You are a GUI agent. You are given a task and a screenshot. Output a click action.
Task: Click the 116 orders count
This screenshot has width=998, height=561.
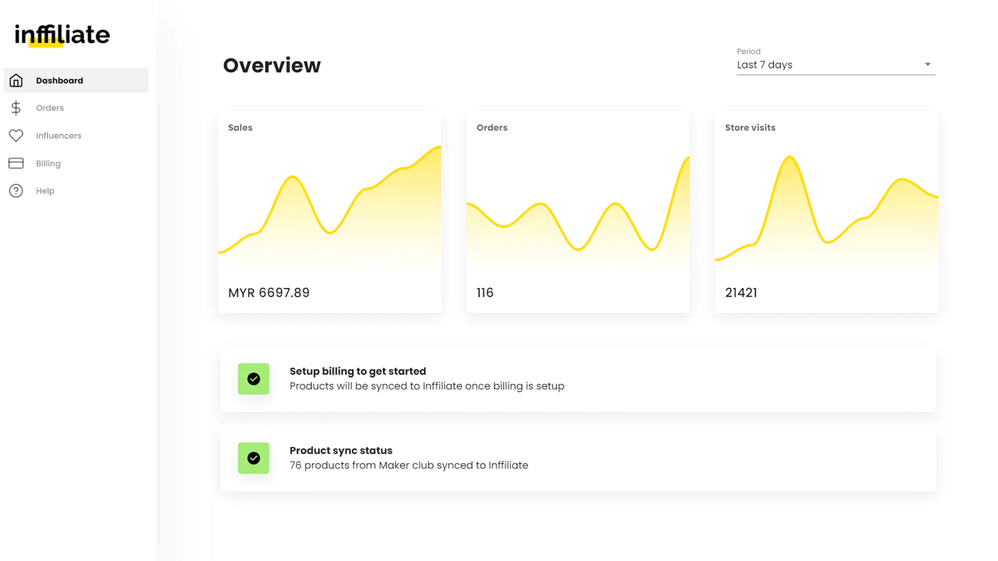tap(485, 293)
